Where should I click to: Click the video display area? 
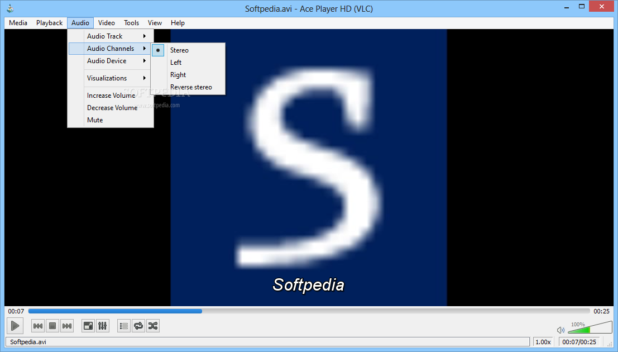pos(309,167)
